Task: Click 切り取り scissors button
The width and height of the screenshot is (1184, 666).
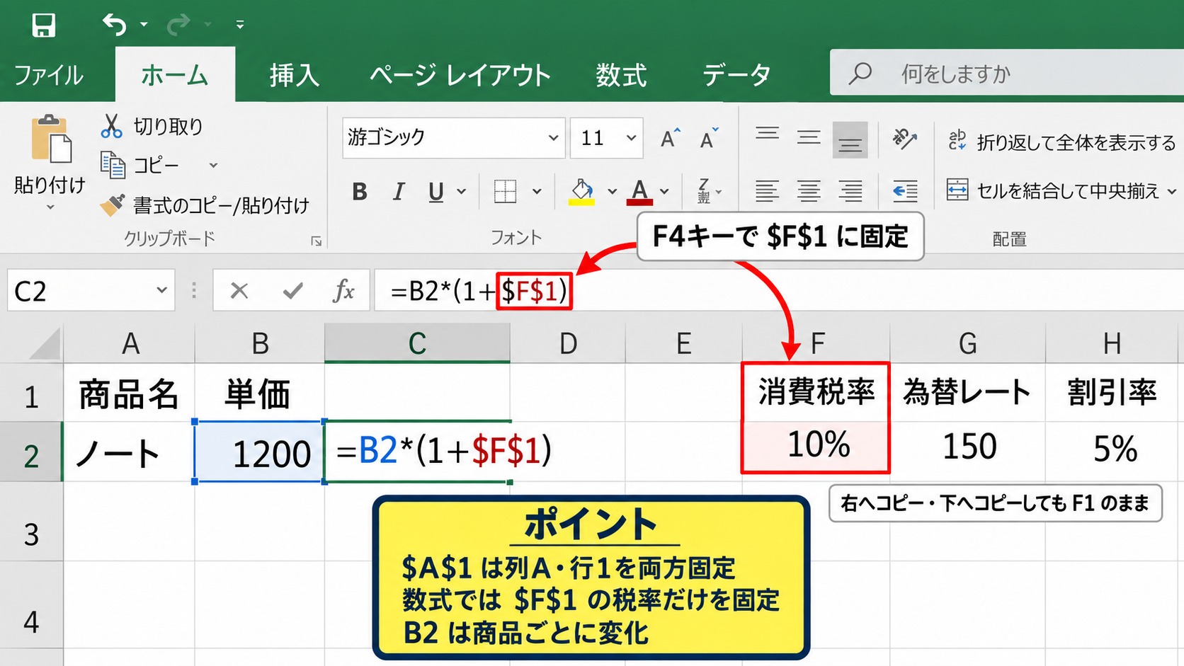Action: 152,126
